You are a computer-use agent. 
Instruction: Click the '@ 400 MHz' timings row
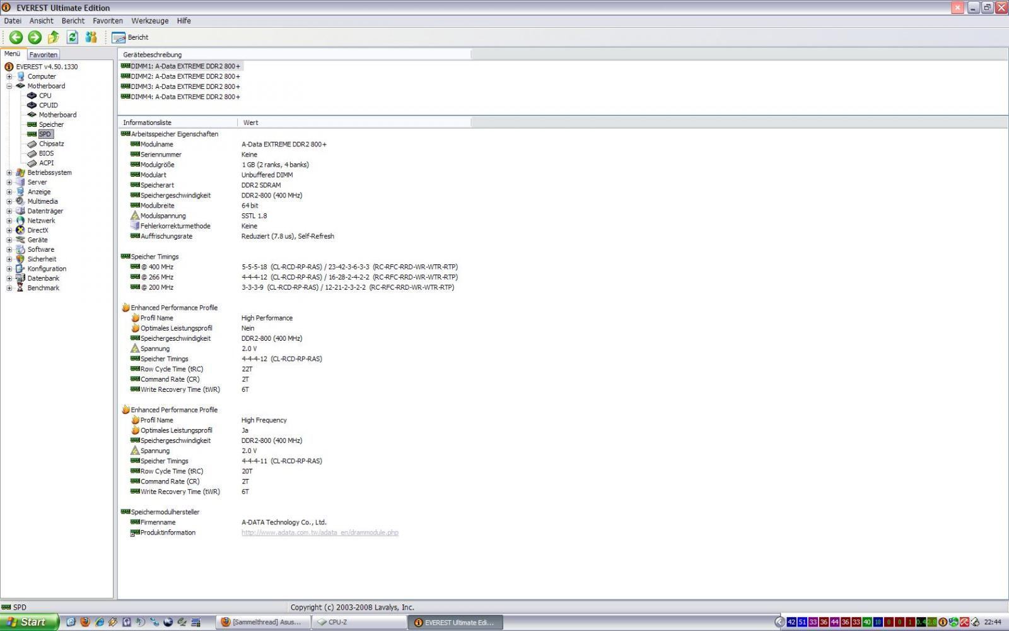tap(294, 267)
